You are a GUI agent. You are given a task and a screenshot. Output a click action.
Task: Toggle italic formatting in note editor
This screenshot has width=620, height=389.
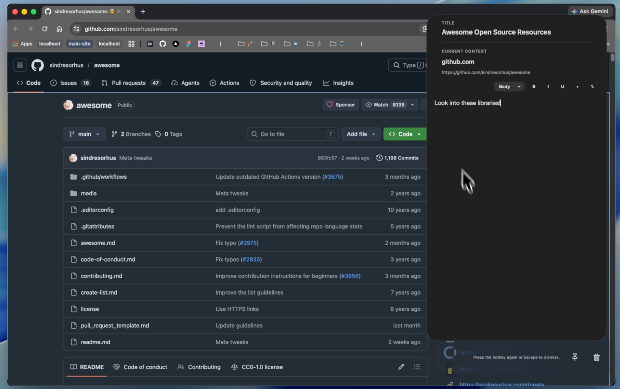point(548,87)
